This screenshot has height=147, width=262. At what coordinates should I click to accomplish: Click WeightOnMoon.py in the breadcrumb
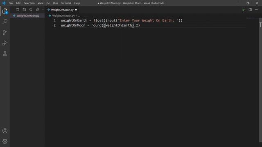click(63, 16)
